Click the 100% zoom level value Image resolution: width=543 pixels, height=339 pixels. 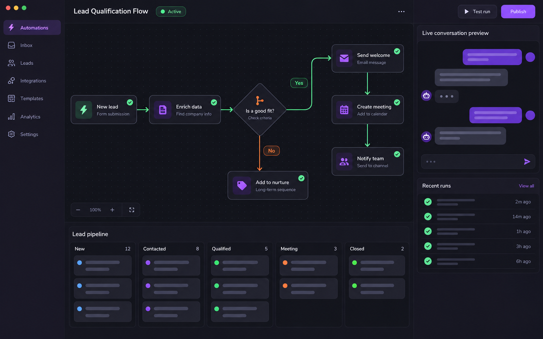pyautogui.click(x=95, y=210)
